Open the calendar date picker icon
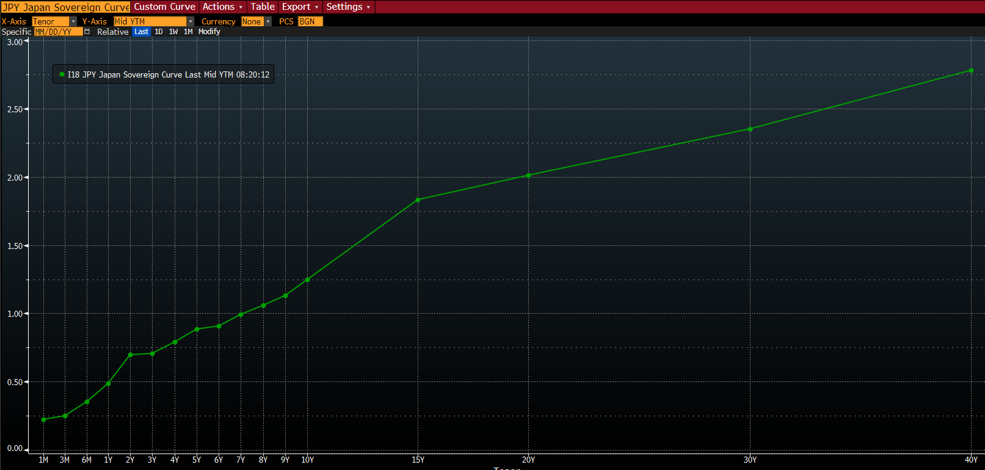985x470 pixels. pos(87,32)
